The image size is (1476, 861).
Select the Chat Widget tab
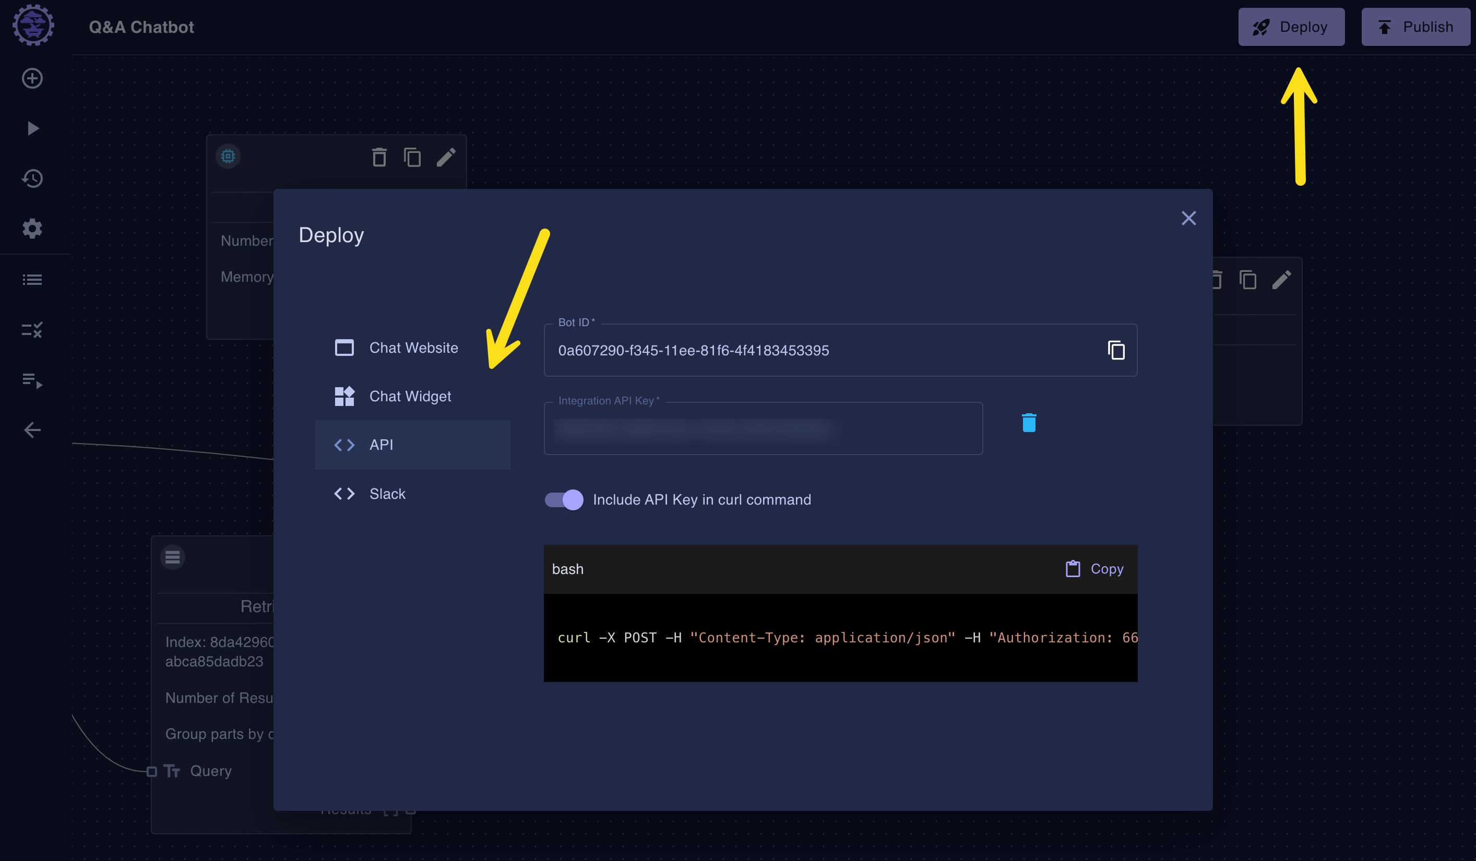[x=409, y=394]
